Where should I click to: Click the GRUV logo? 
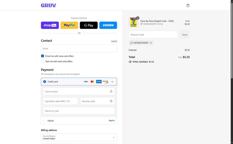pyautogui.click(x=48, y=5)
